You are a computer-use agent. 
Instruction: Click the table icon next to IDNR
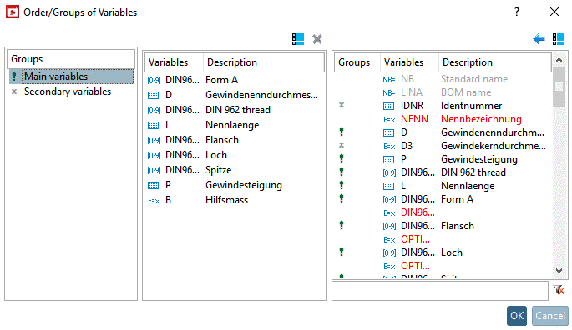pyautogui.click(x=388, y=107)
